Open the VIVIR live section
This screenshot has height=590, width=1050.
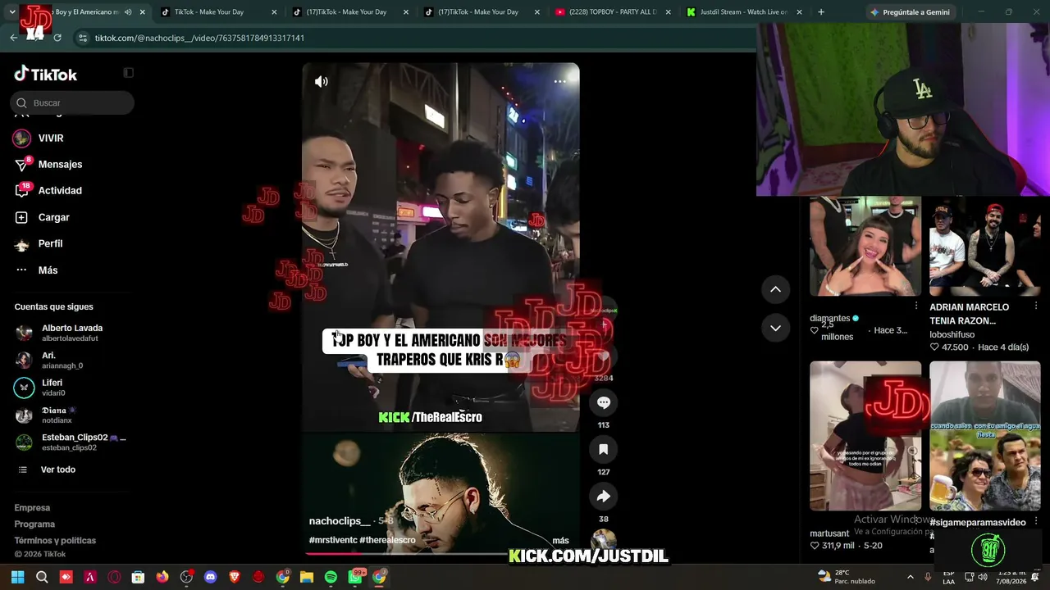click(39, 138)
